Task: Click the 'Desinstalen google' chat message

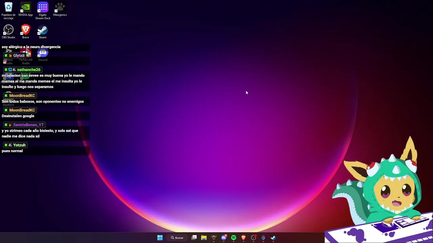Action: tap(18, 116)
